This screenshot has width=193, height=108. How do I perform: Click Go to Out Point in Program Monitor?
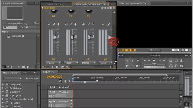(132, 66)
